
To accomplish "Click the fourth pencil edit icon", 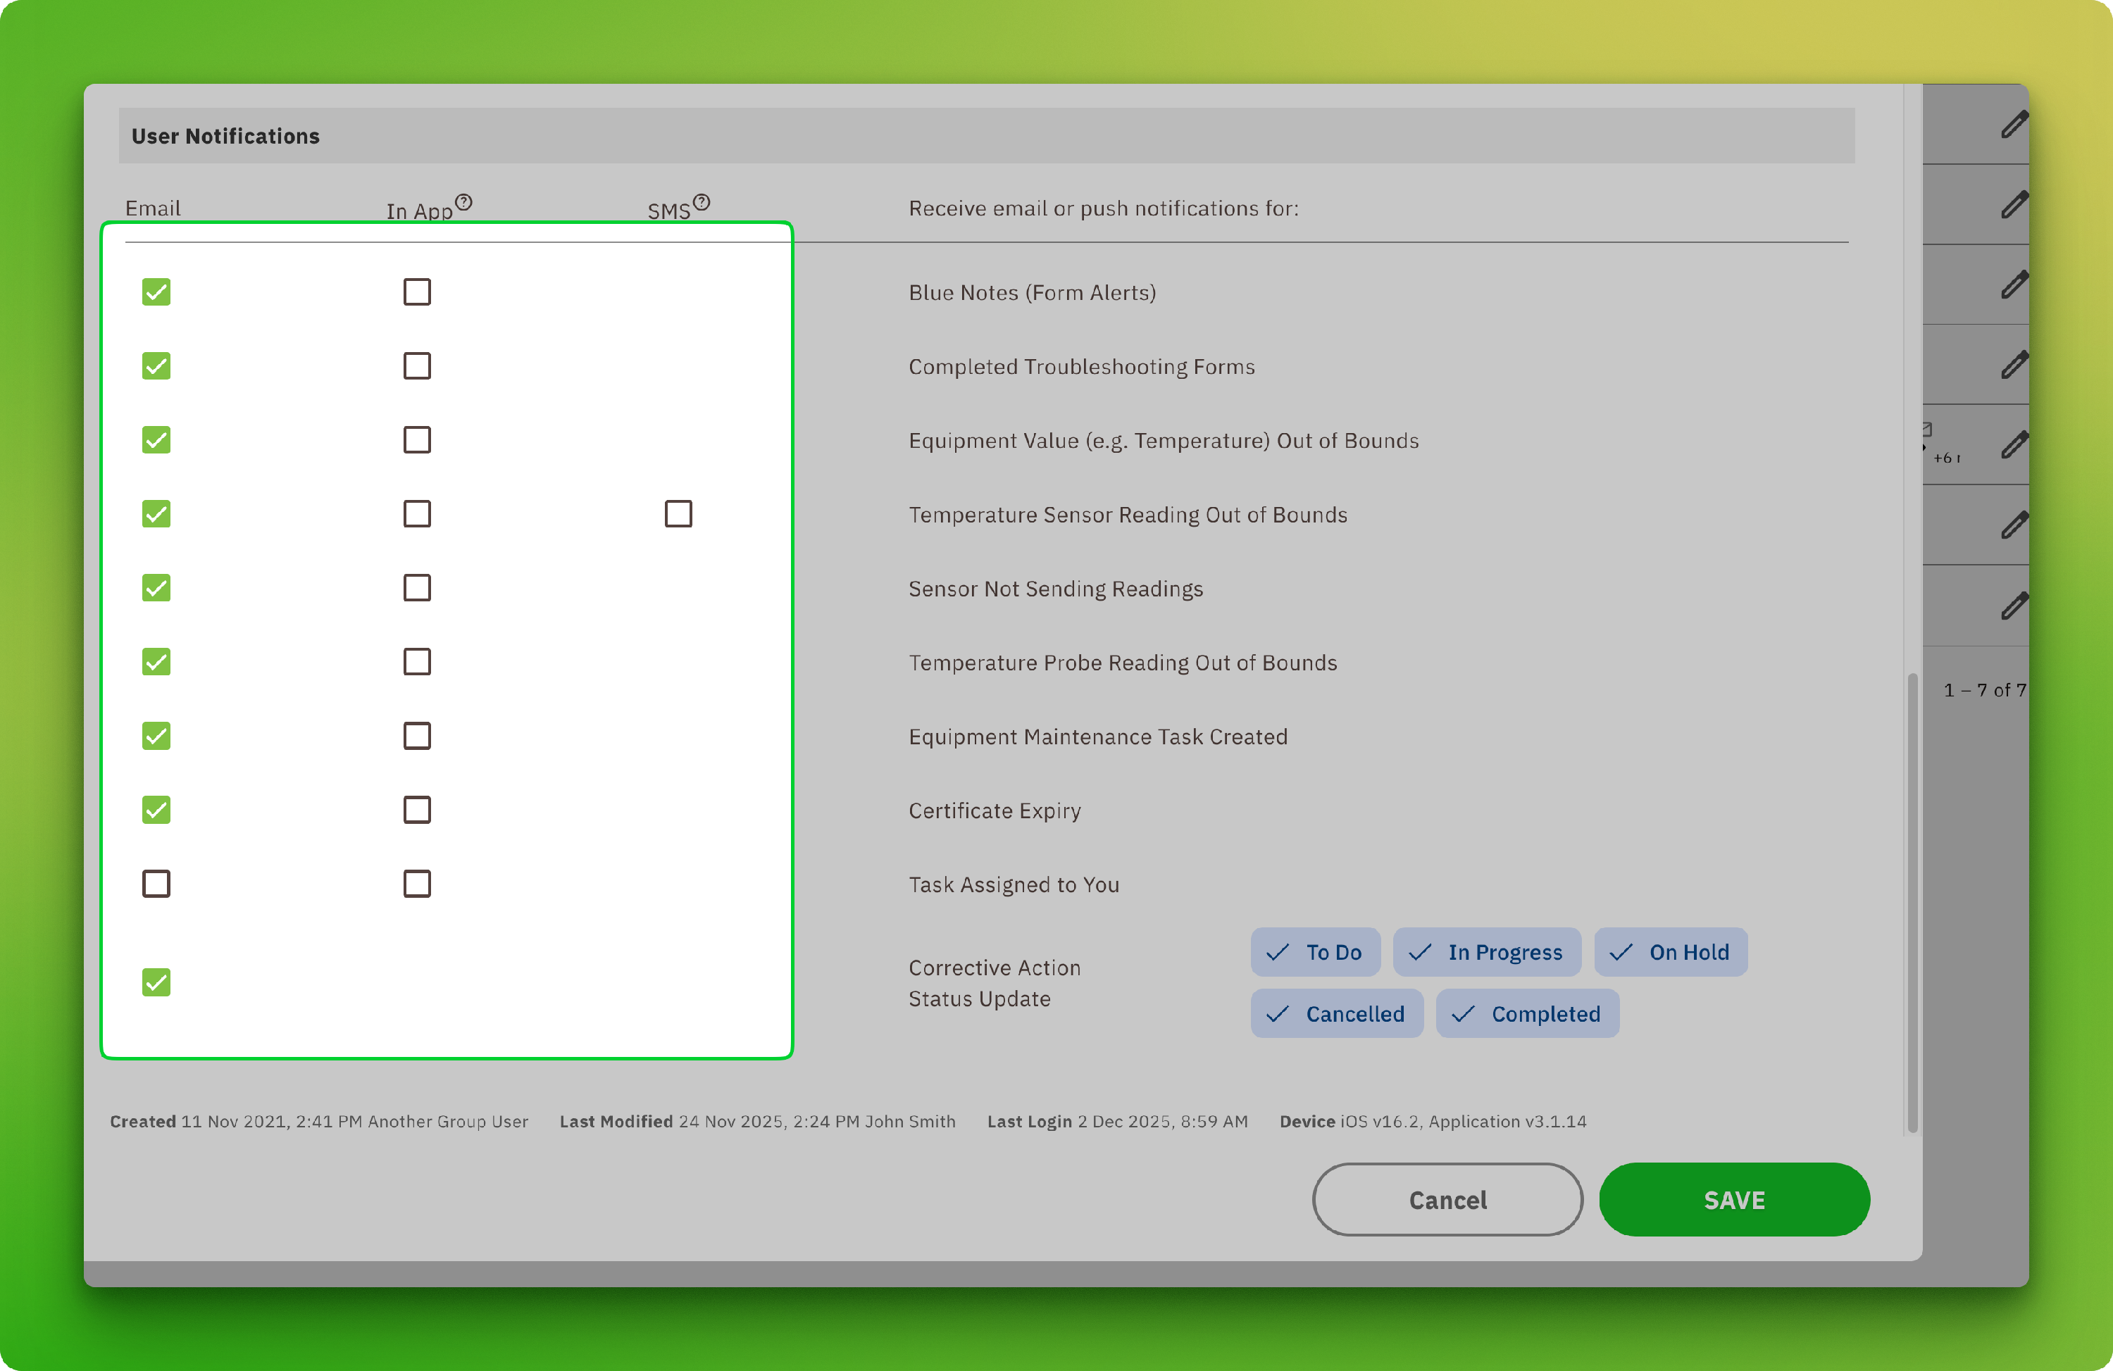I will 2014,365.
